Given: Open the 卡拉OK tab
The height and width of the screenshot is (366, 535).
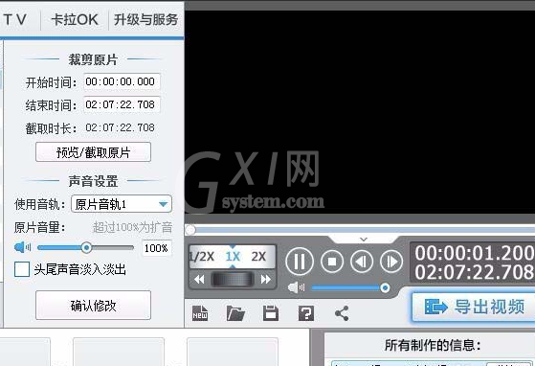Looking at the screenshot, I should point(75,19).
